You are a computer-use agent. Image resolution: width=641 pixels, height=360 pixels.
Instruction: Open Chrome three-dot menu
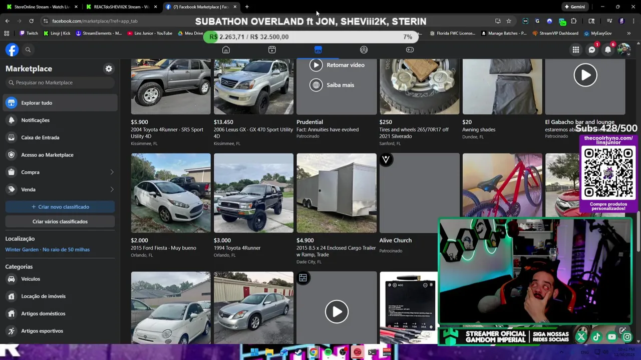coord(633,21)
